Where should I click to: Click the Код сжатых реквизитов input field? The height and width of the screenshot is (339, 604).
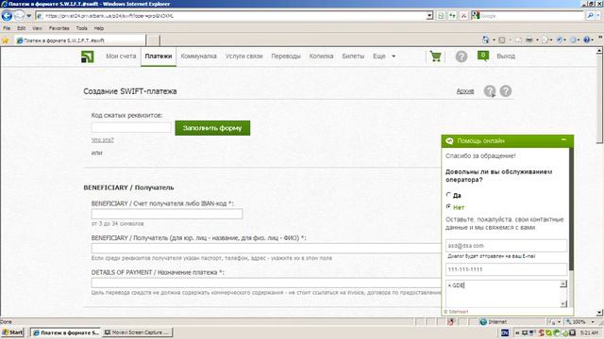131,128
